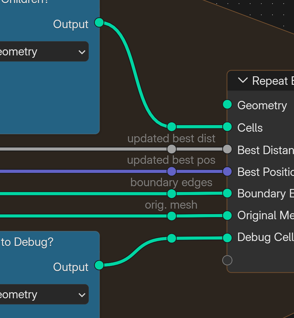
Task: Click the 'updated best pos' reroute label
Action: [171, 160]
